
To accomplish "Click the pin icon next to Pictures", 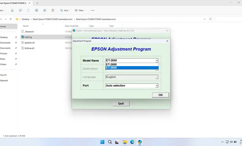I will [16, 54].
